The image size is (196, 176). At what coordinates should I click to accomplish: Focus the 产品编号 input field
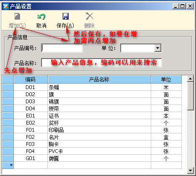(62, 48)
